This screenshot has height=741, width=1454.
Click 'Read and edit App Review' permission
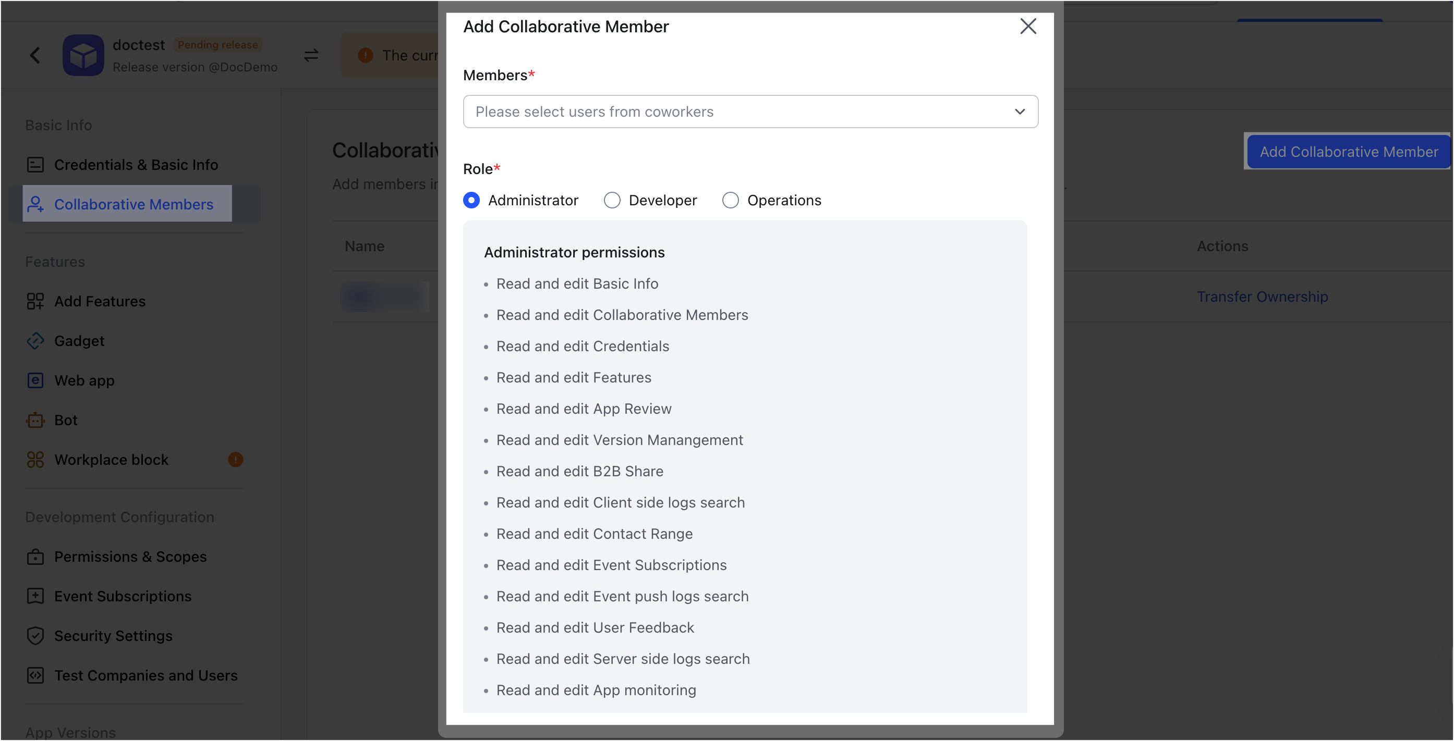584,409
